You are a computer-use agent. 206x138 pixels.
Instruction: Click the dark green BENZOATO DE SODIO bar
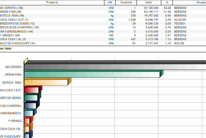pyautogui.click(x=31, y=98)
